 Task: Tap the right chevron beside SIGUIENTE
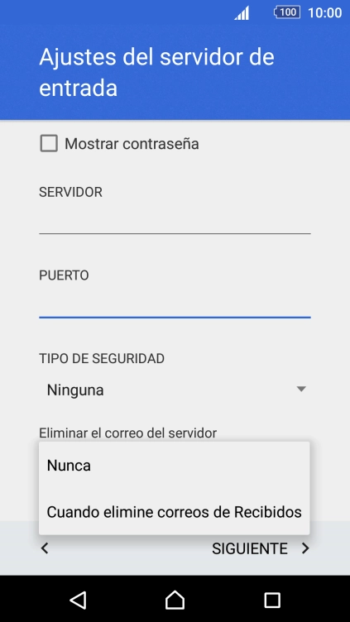point(305,548)
